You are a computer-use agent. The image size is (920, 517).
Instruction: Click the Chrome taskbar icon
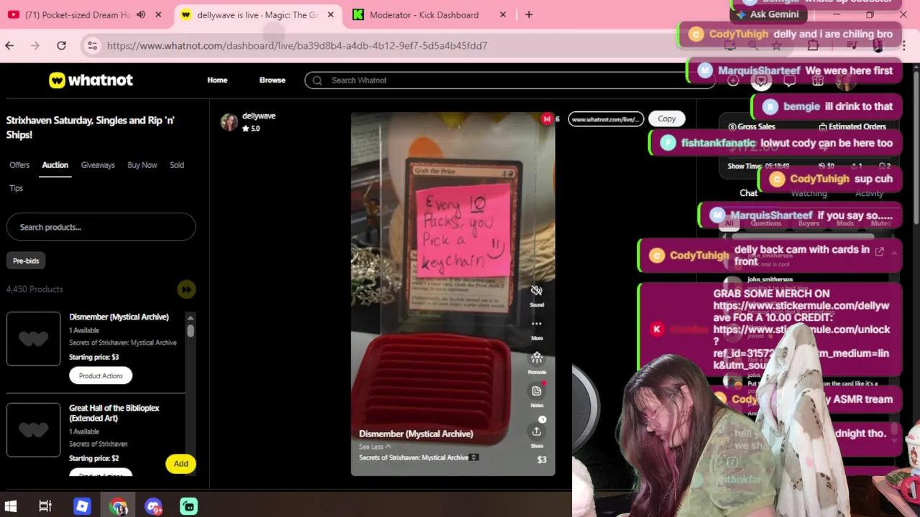(119, 506)
